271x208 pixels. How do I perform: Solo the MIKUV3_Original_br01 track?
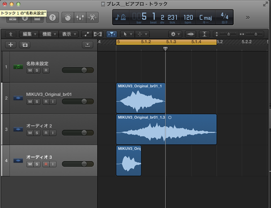point(37,101)
